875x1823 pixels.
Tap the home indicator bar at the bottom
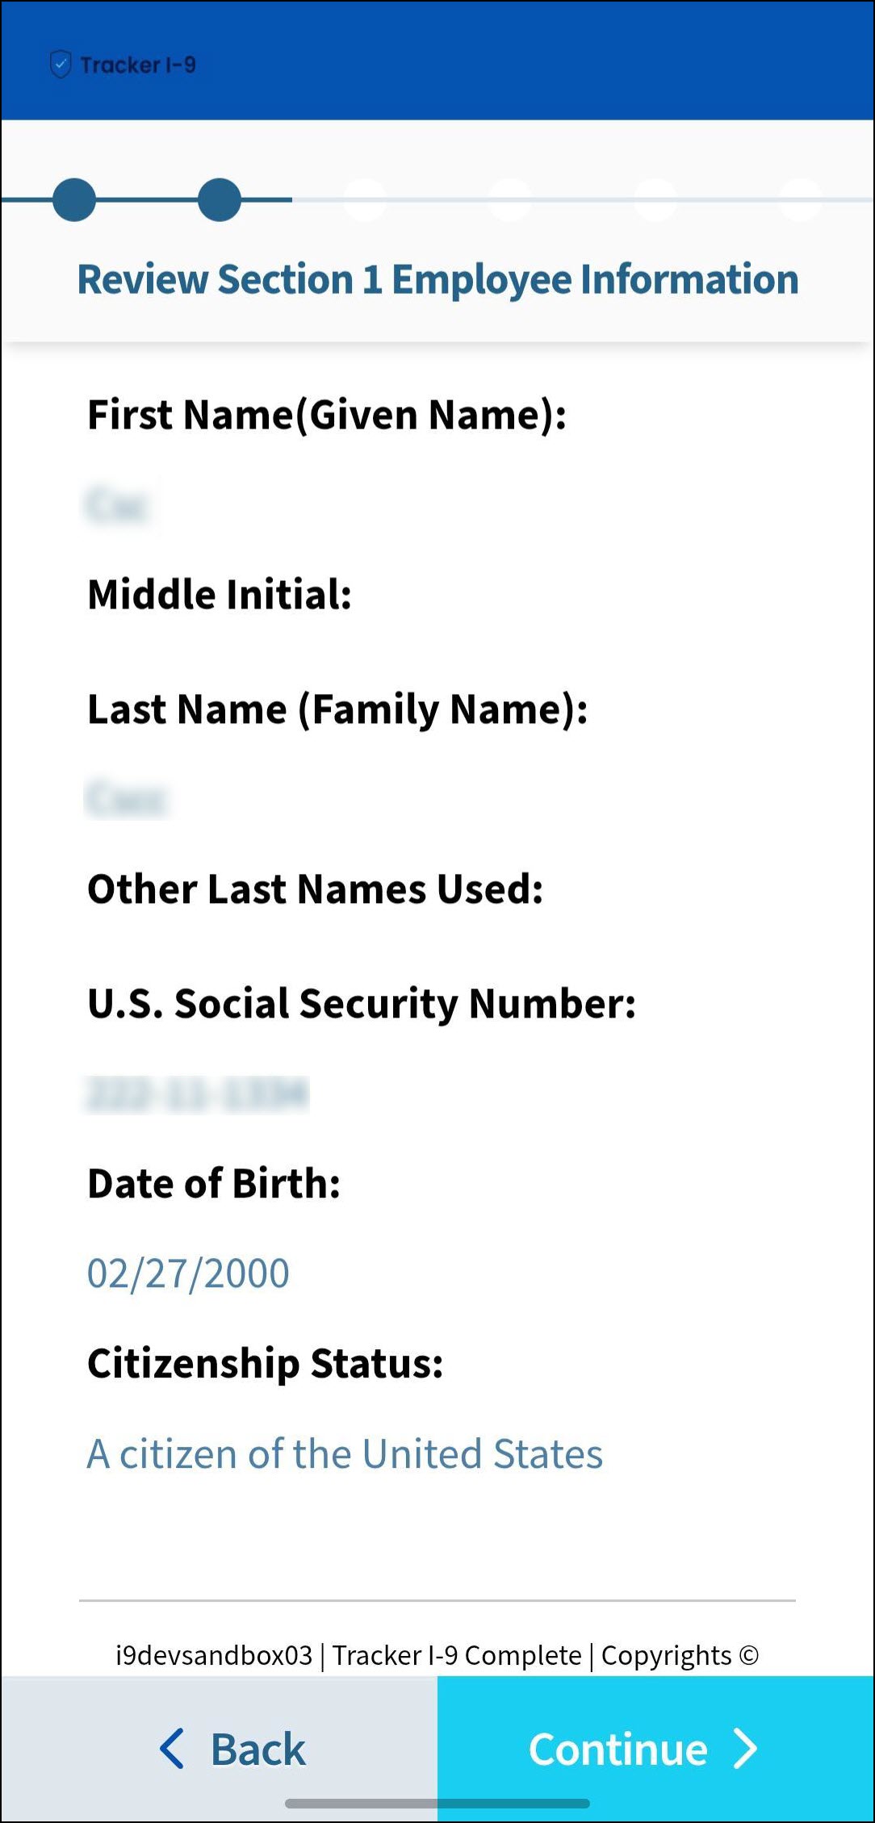(437, 1804)
